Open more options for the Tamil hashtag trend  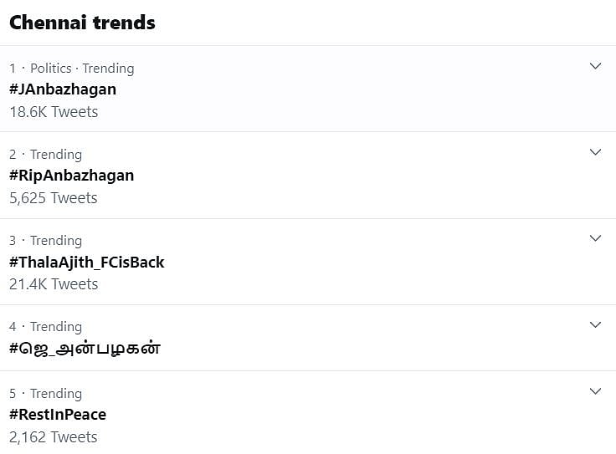click(595, 324)
